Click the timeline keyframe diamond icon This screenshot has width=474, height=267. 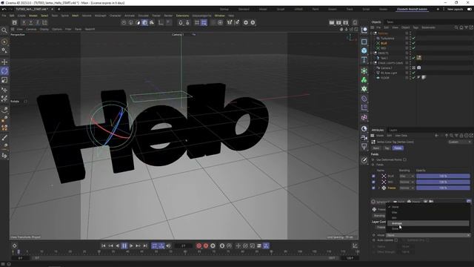click(14, 245)
